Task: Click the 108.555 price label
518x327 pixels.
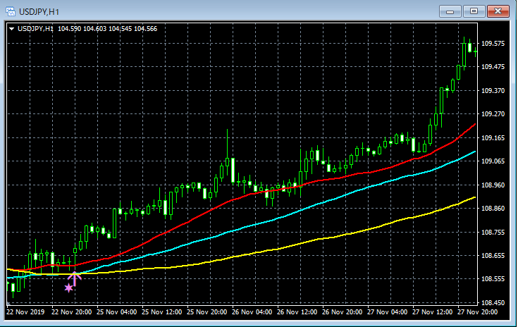Action: tap(493, 279)
